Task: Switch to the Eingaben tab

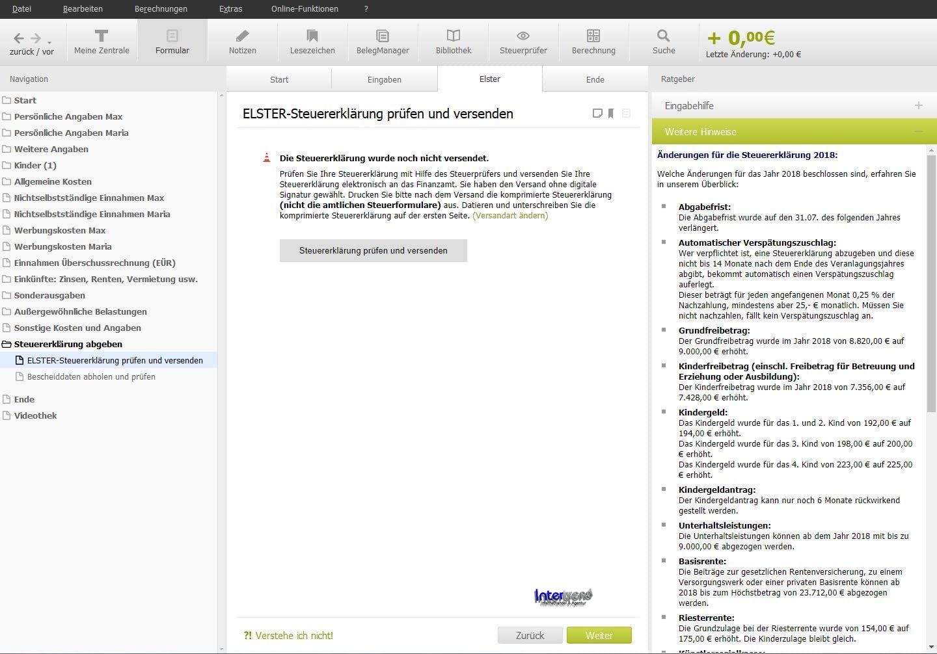Action: (384, 79)
